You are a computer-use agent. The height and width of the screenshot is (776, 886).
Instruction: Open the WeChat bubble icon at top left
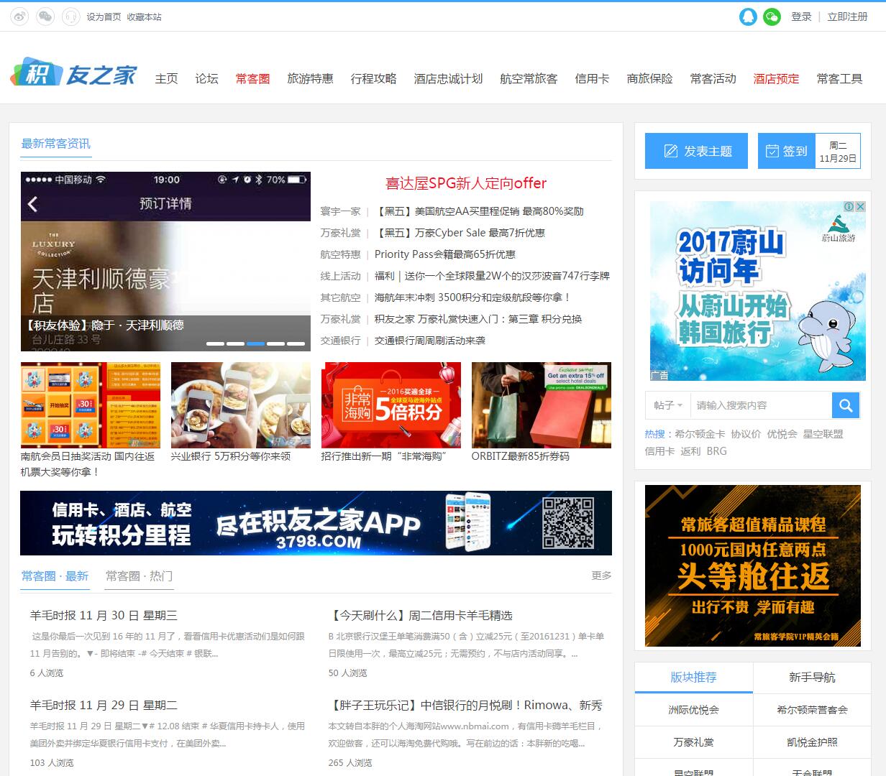point(45,17)
